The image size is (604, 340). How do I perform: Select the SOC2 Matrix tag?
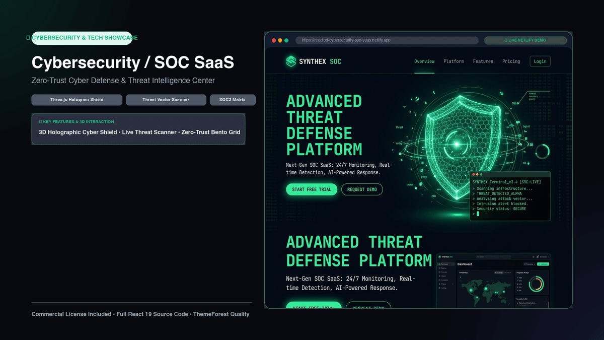point(233,100)
